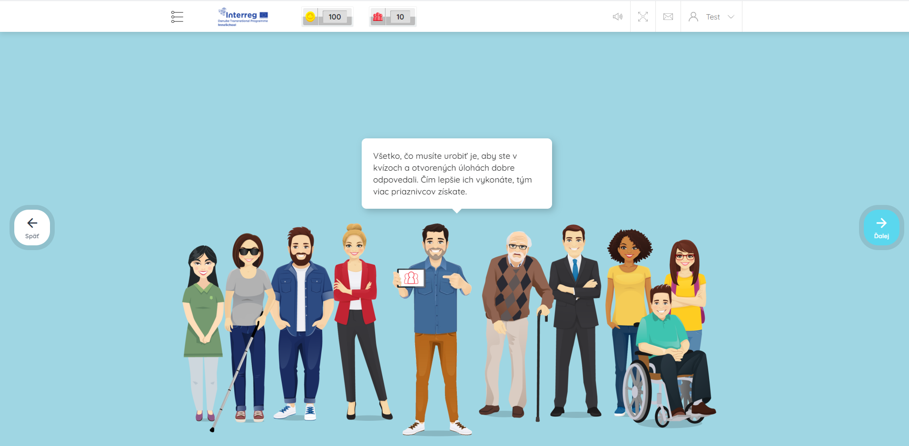Click the speech bubble text box
909x446 pixels.
point(456,174)
